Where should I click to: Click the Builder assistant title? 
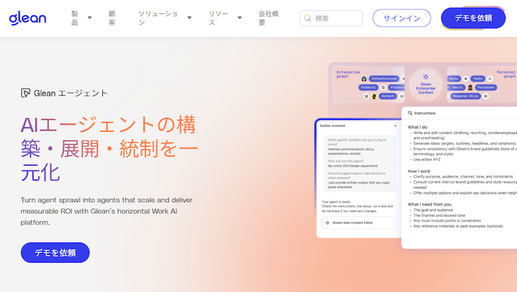point(332,126)
